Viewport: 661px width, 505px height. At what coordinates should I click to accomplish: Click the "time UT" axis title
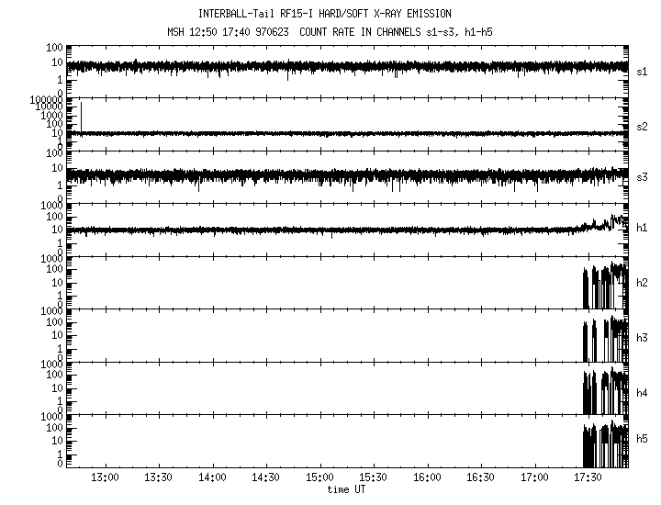click(346, 488)
